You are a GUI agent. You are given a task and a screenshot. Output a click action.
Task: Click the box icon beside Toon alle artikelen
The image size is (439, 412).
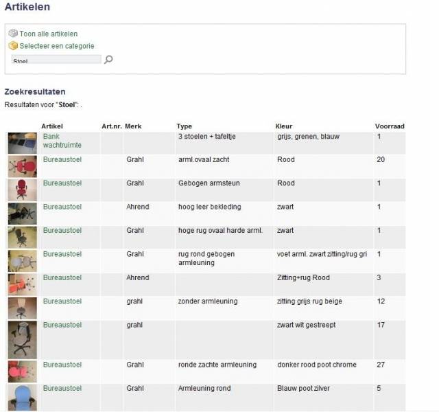click(13, 34)
